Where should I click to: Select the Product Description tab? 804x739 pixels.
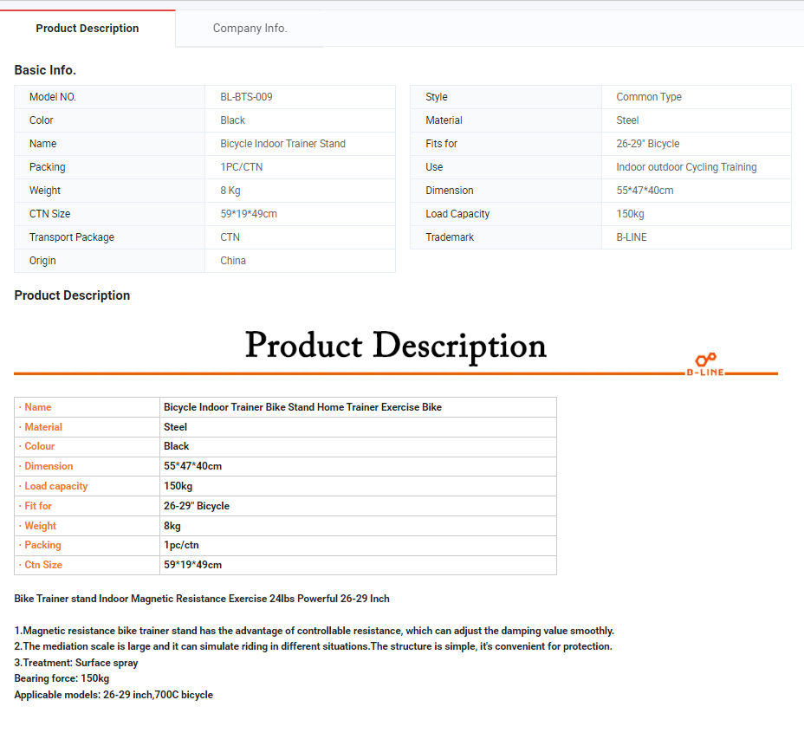(88, 29)
